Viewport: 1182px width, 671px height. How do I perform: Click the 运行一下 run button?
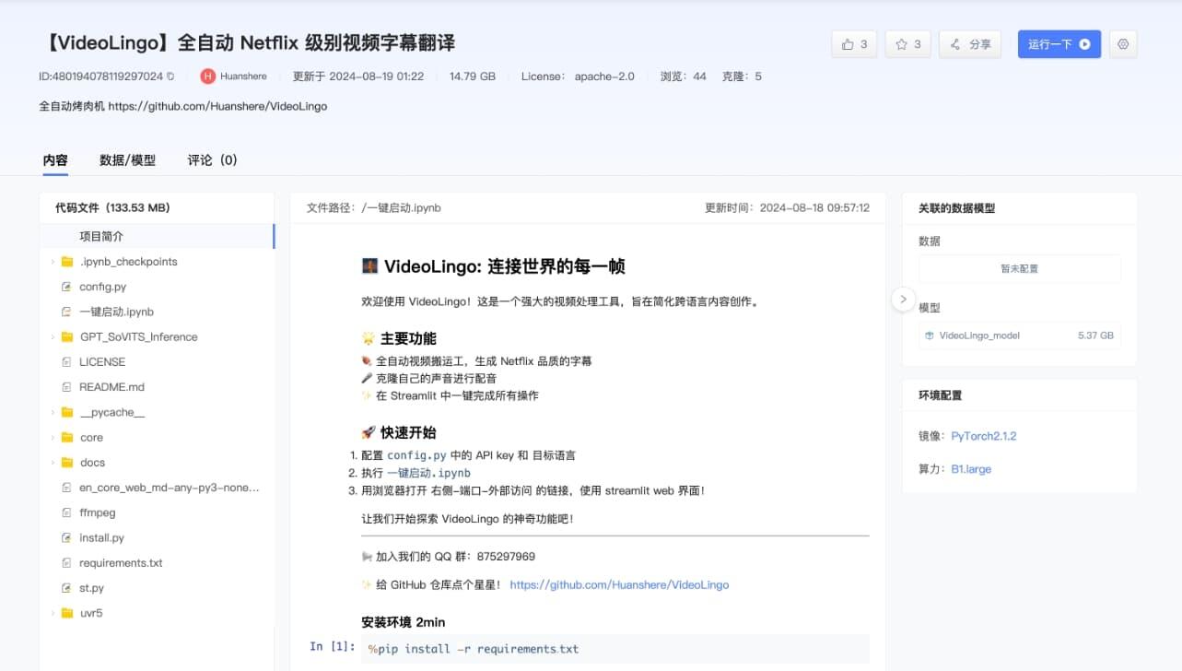(1059, 43)
